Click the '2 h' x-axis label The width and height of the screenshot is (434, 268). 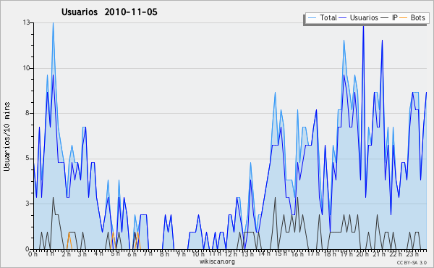pyautogui.click(x=66, y=254)
